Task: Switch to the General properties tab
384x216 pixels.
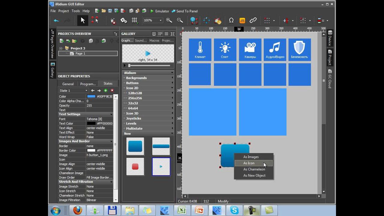Action: pyautogui.click(x=68, y=84)
